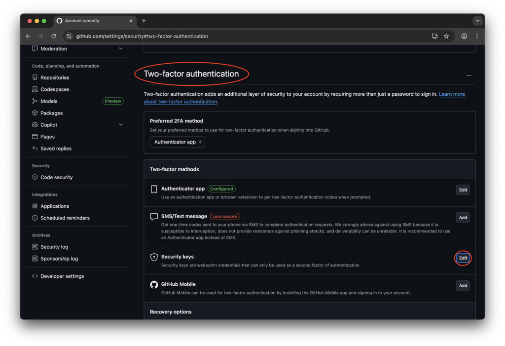505x346 pixels.
Task: Expand the Copilot section chevron
Action: click(121, 125)
